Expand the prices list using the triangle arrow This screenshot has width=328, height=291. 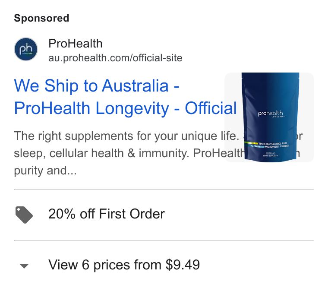(24, 266)
